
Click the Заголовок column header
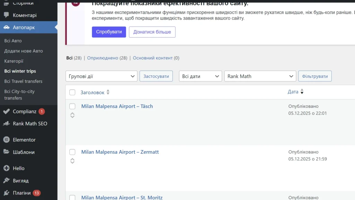click(x=92, y=92)
